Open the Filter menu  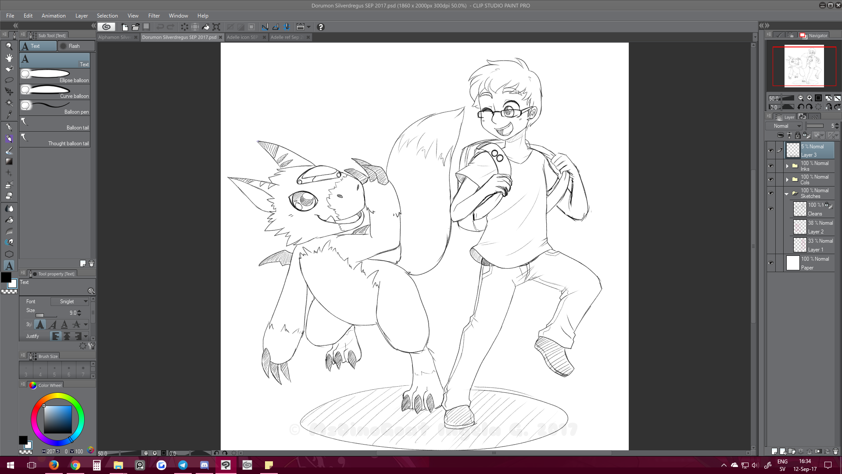[154, 16]
